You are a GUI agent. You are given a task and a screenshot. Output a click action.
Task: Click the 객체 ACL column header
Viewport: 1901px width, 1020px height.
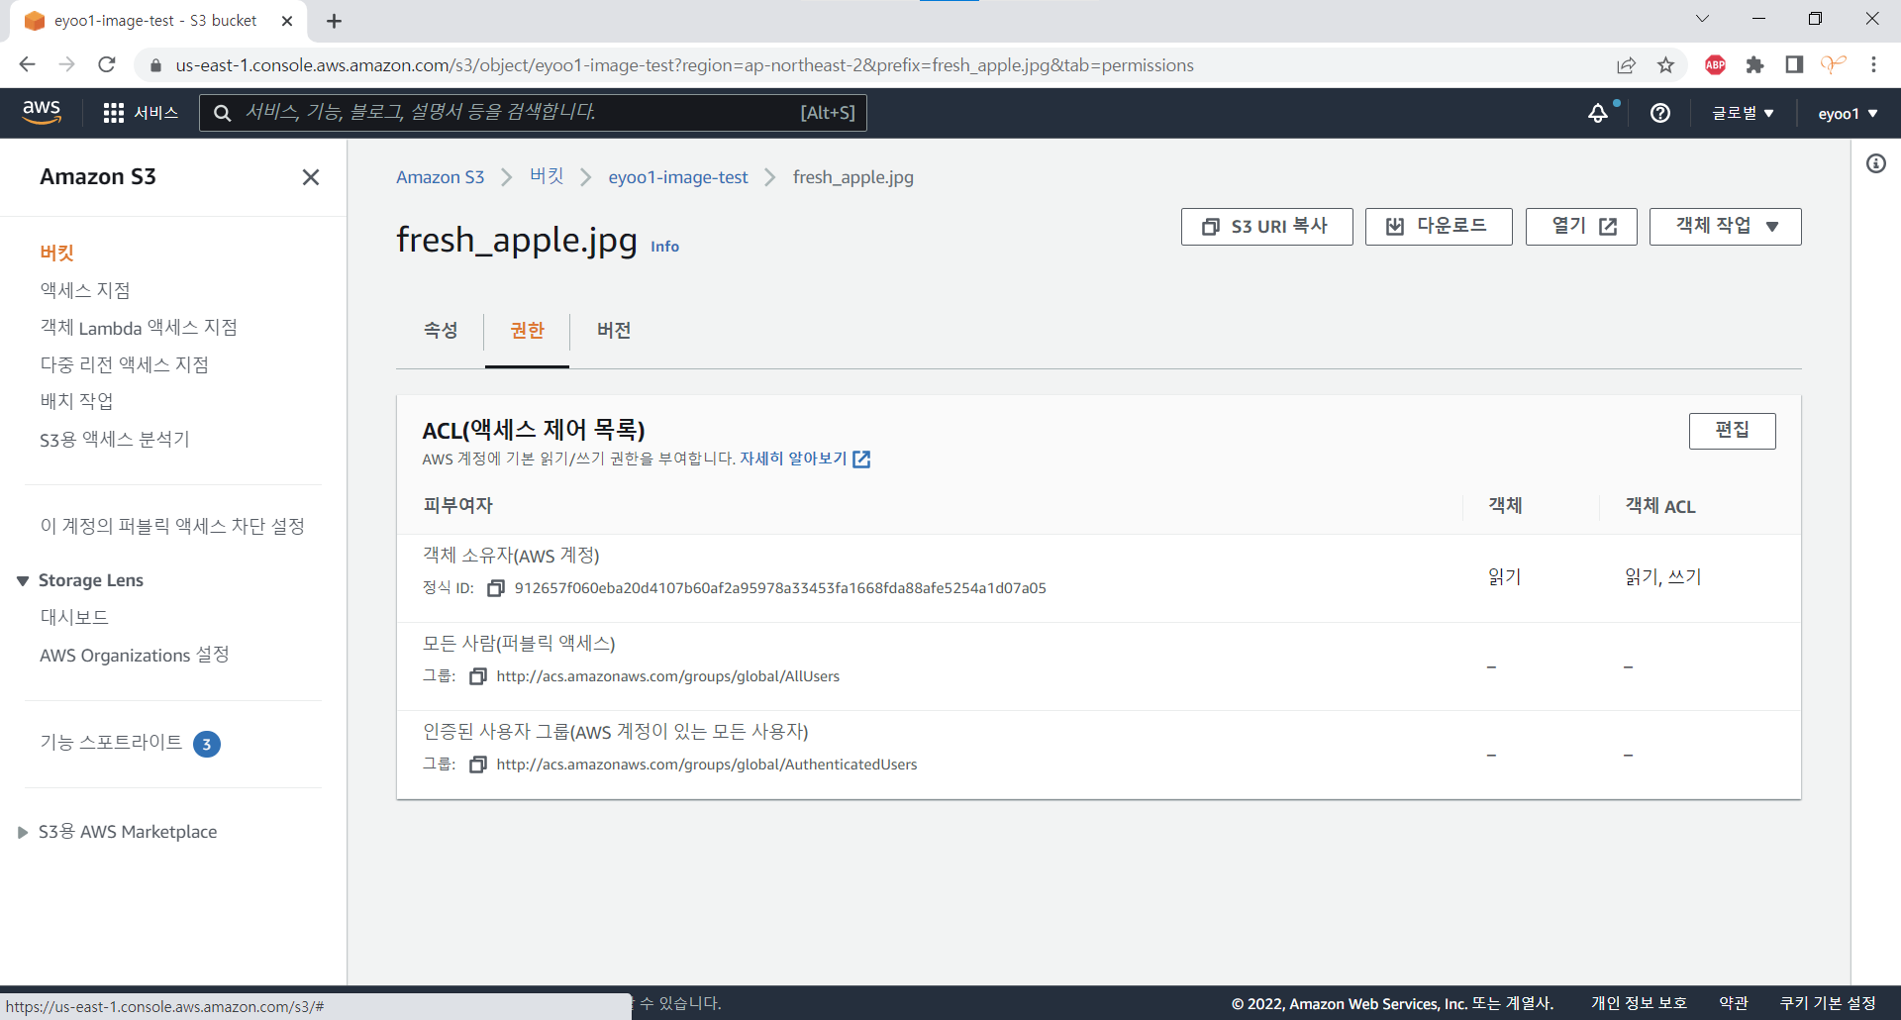tap(1660, 506)
